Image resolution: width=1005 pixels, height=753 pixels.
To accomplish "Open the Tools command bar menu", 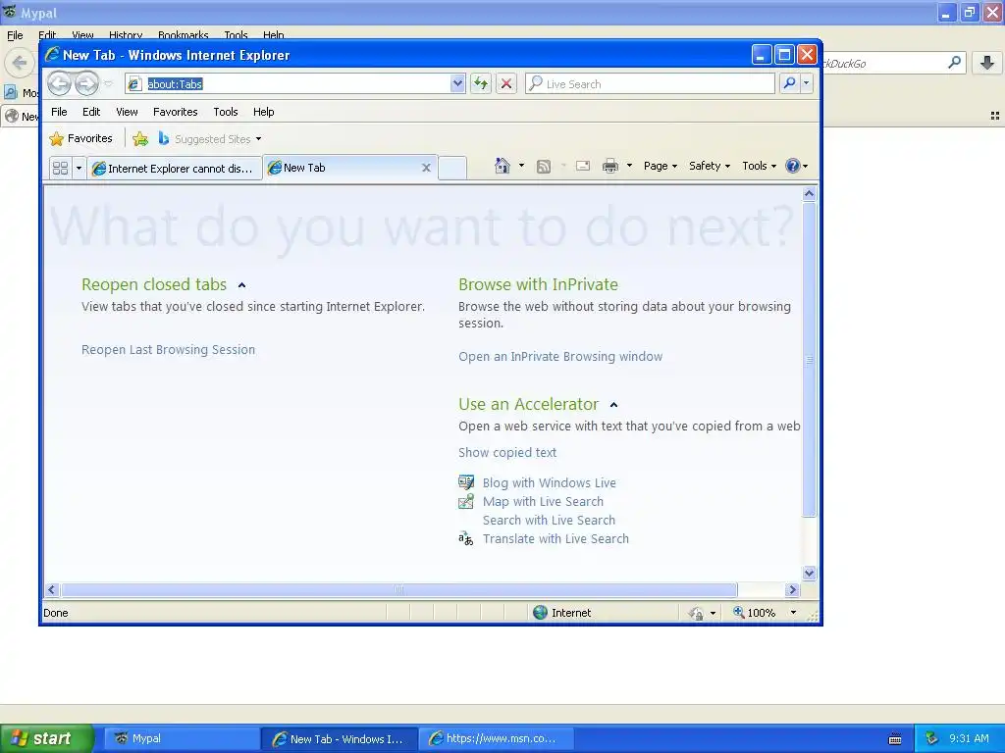I will [x=759, y=166].
